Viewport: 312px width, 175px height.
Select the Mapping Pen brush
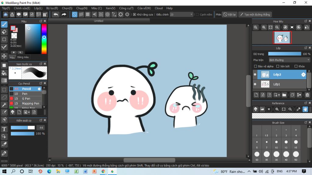click(x=26, y=103)
